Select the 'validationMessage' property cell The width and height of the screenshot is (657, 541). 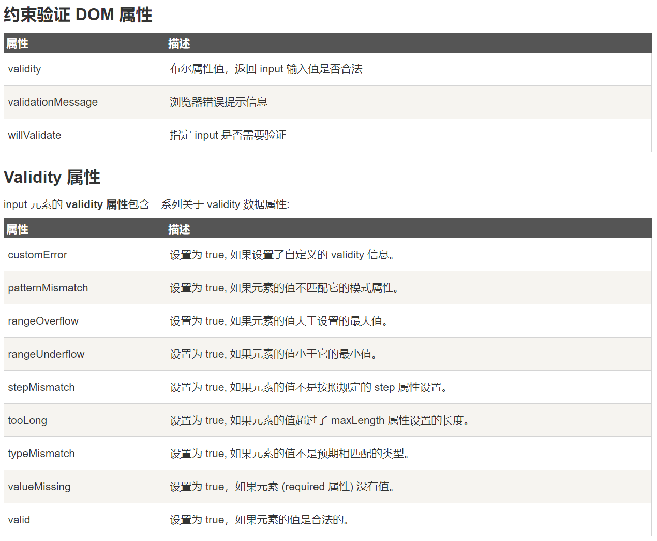pyautogui.click(x=85, y=102)
